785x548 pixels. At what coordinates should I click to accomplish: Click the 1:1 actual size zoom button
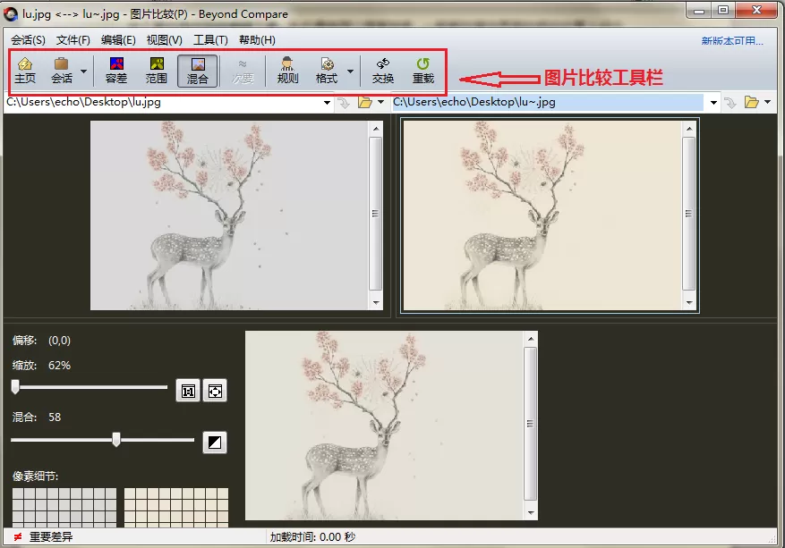click(x=188, y=391)
